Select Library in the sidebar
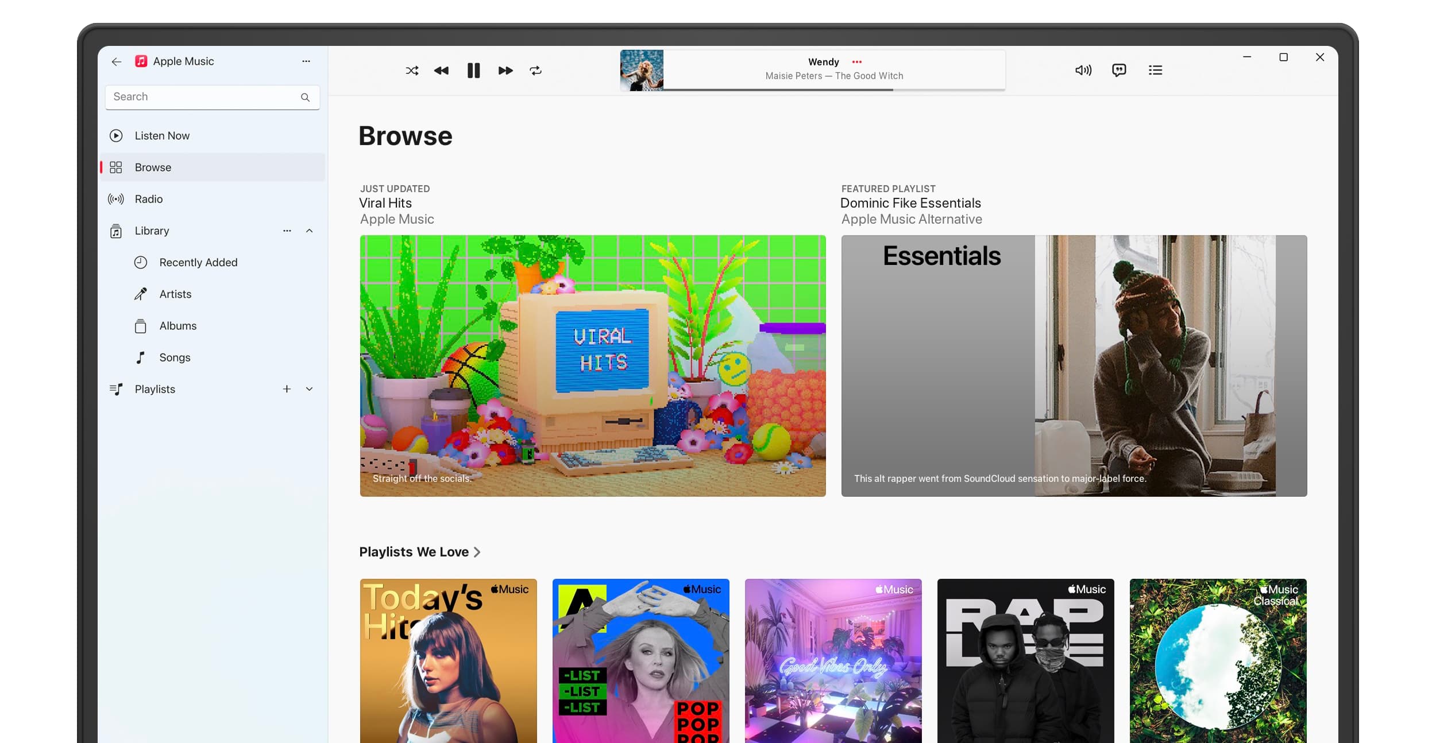Screen dimensions: 1436x743 tap(213, 231)
